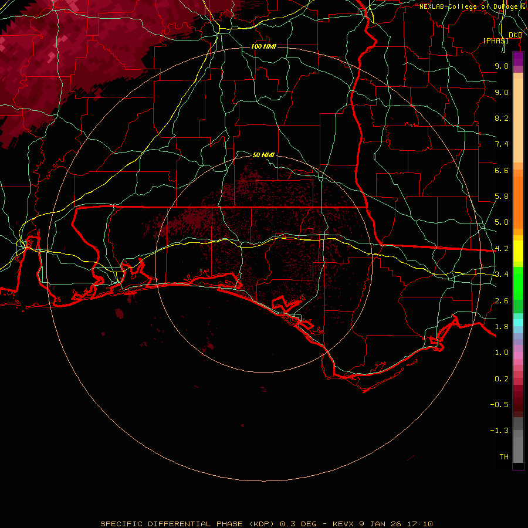Pick the bright green color band on scale

[x=518, y=283]
